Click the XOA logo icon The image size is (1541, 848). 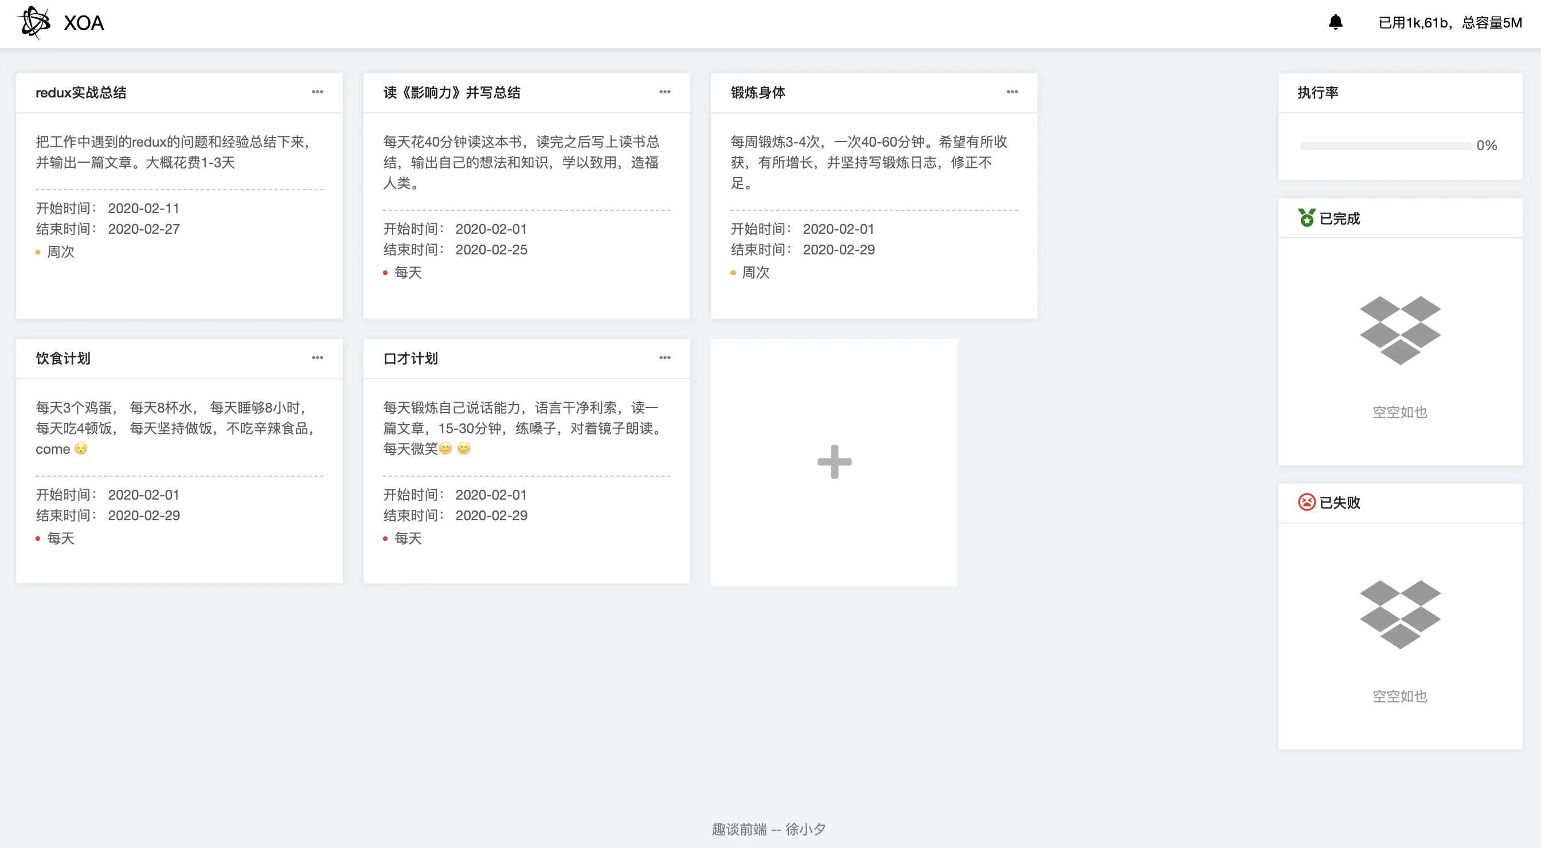click(34, 22)
